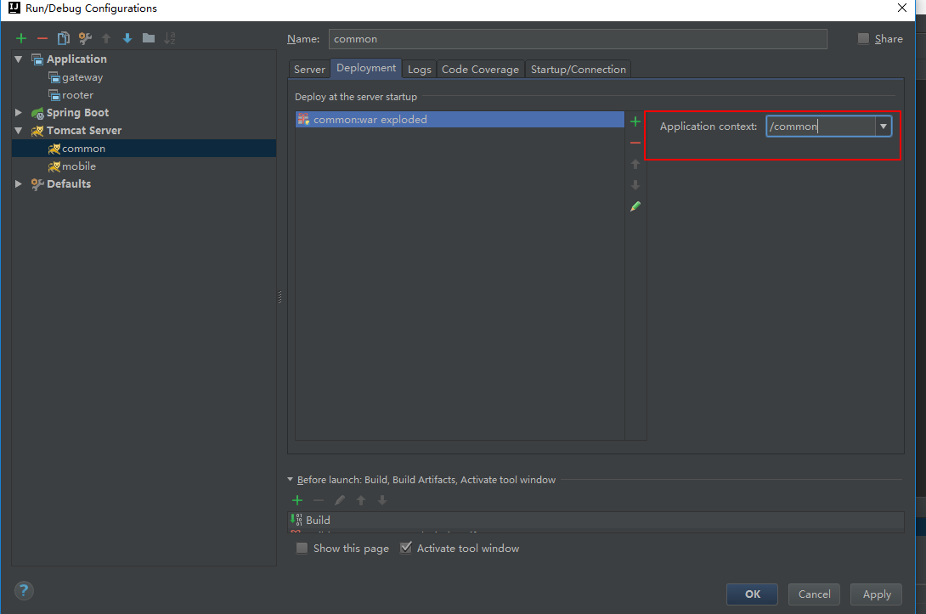Toggle the Share checkbox
This screenshot has height=614, width=926.
click(x=863, y=38)
